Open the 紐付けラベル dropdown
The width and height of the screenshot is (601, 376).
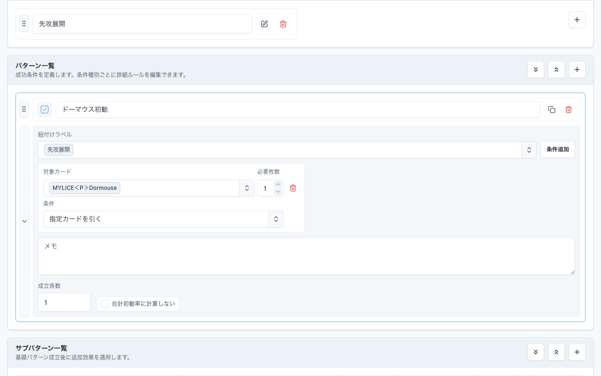pyautogui.click(x=529, y=150)
